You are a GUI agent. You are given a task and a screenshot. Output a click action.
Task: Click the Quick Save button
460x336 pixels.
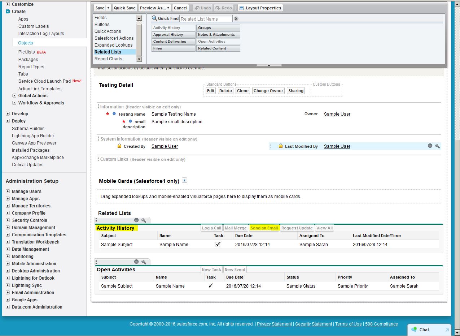pyautogui.click(x=125, y=8)
